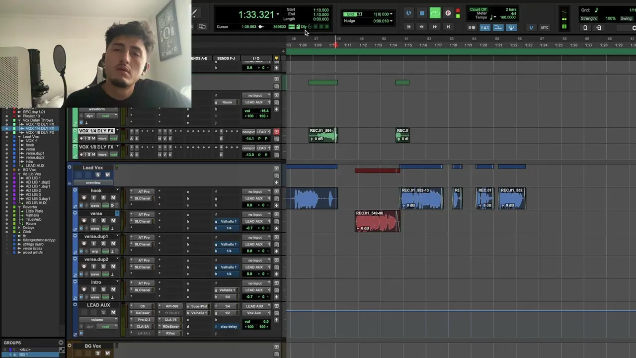
Task: Select red REC.01_549-06 clip on verse
Action: (378, 221)
